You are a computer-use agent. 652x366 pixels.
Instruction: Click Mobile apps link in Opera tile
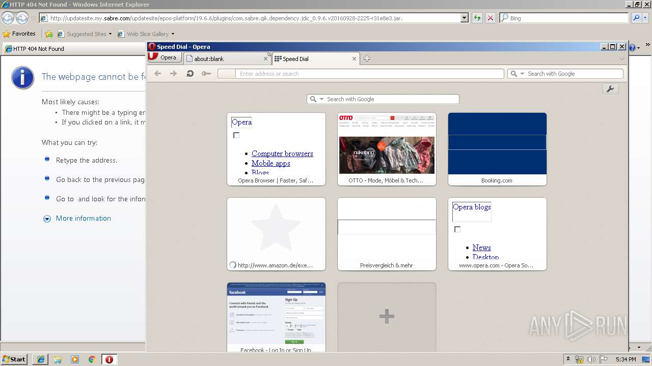(x=271, y=163)
